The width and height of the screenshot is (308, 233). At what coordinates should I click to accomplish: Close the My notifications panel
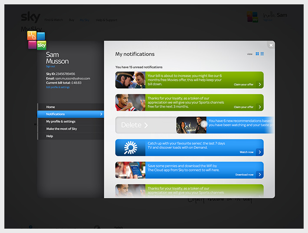tap(271, 45)
